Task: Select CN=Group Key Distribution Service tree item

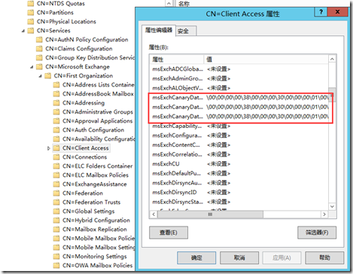Action: pyautogui.click(x=90, y=58)
